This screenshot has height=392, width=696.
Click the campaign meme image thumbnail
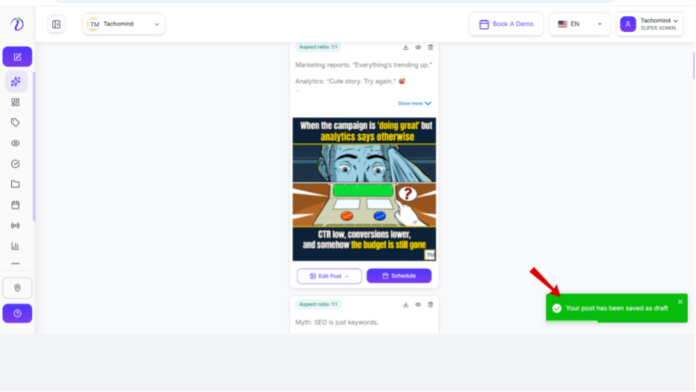point(364,189)
